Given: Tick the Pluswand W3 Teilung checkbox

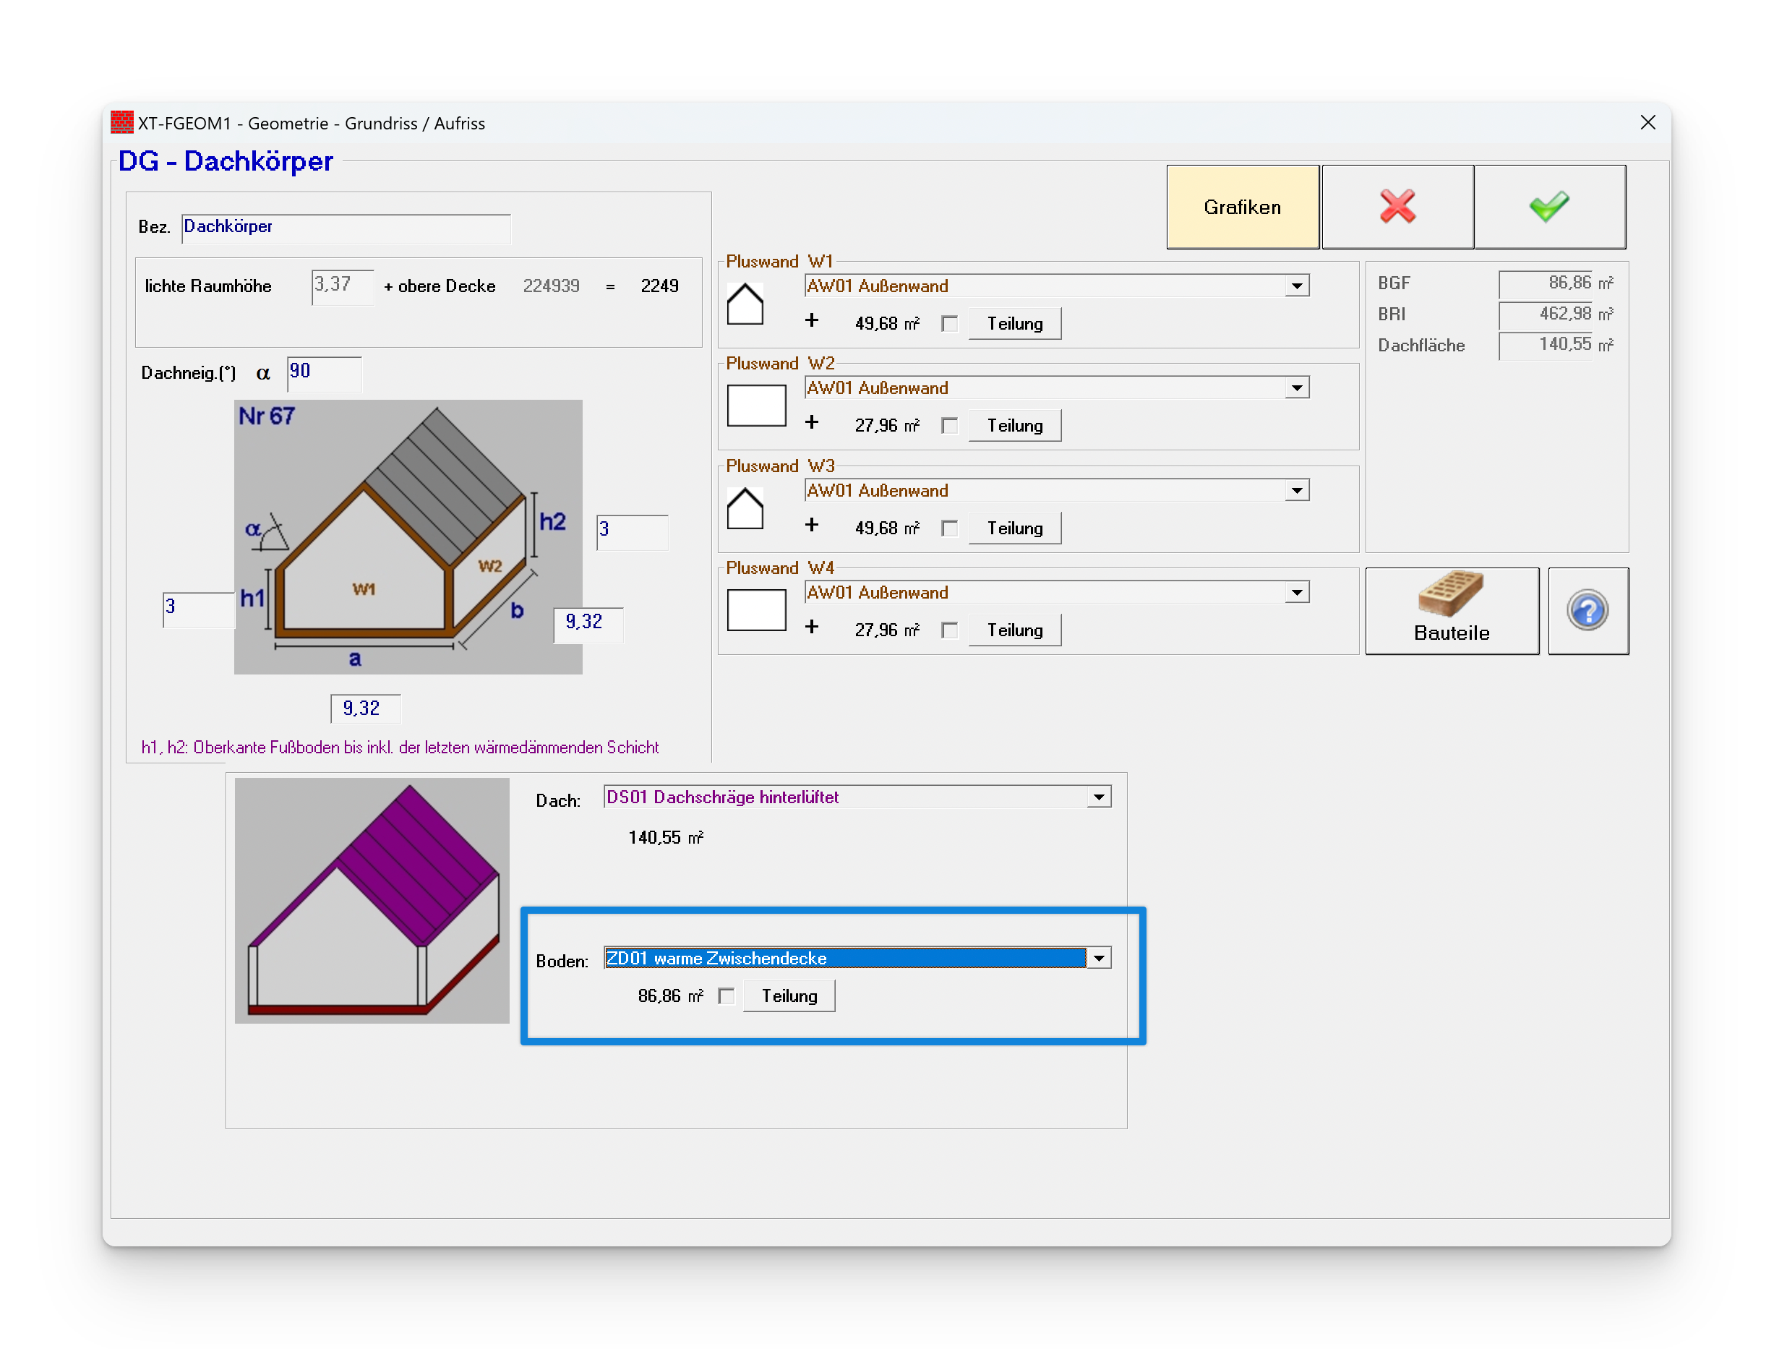Looking at the screenshot, I should pos(950,528).
